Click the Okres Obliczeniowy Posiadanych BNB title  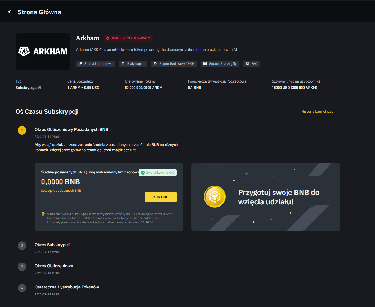tap(72, 130)
